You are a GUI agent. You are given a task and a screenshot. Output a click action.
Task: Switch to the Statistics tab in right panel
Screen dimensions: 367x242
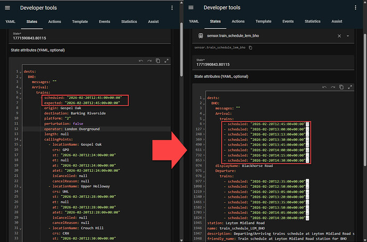[313, 21]
